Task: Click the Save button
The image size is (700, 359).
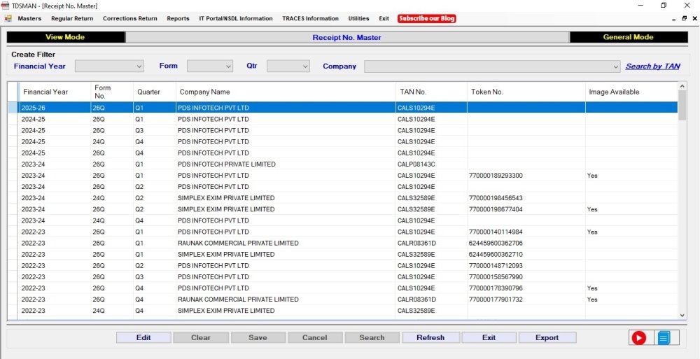Action: (258, 337)
